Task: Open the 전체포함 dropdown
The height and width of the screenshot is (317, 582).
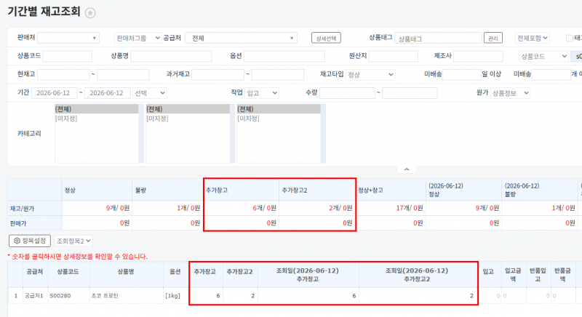Action: [533, 38]
